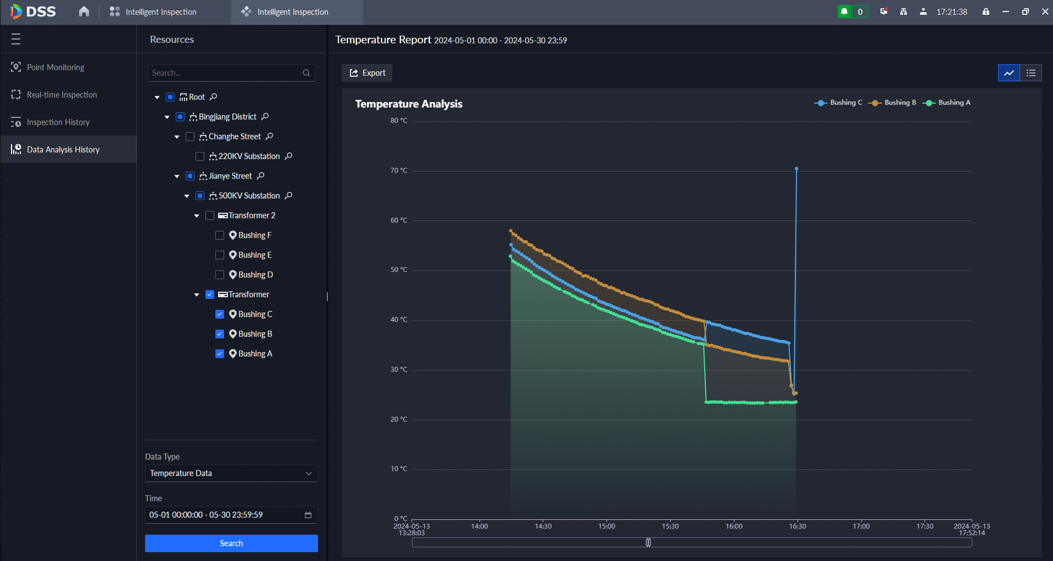Click the home icon in title bar
This screenshot has height=561, width=1053.
[x=84, y=12]
